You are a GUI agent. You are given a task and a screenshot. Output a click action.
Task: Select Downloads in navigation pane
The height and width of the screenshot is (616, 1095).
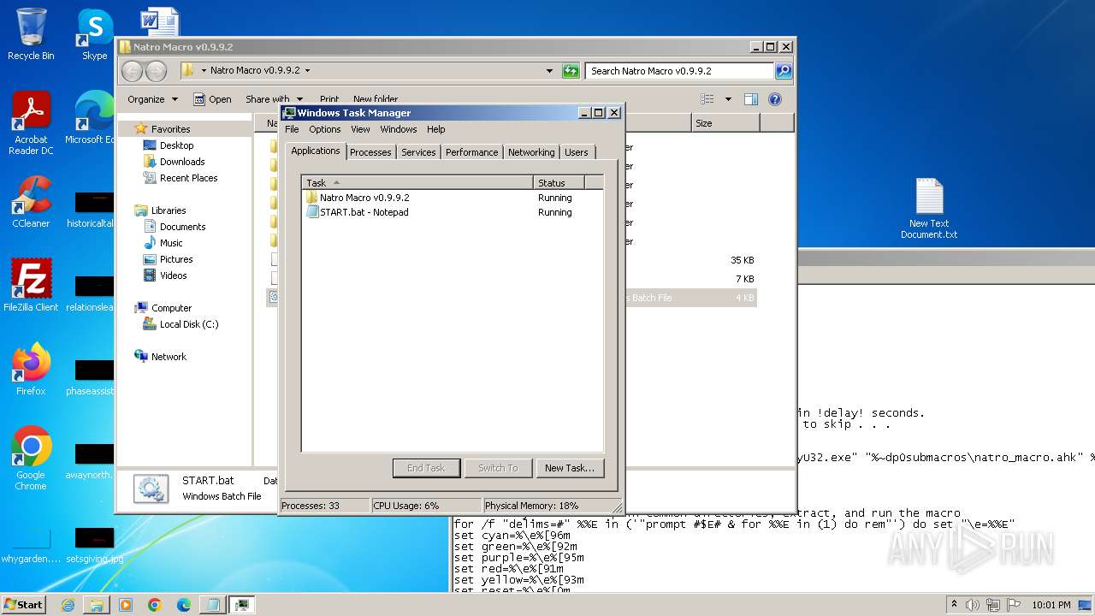182,162
